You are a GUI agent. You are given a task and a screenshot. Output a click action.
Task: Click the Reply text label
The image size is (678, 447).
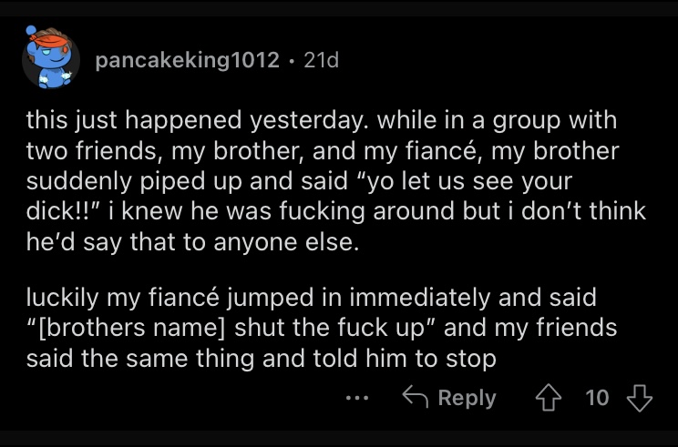click(x=467, y=398)
